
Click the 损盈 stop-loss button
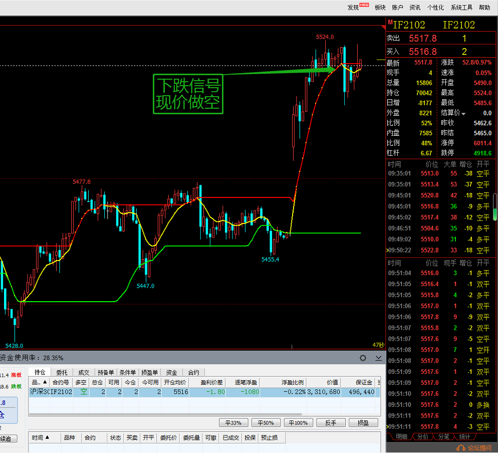tap(363, 422)
